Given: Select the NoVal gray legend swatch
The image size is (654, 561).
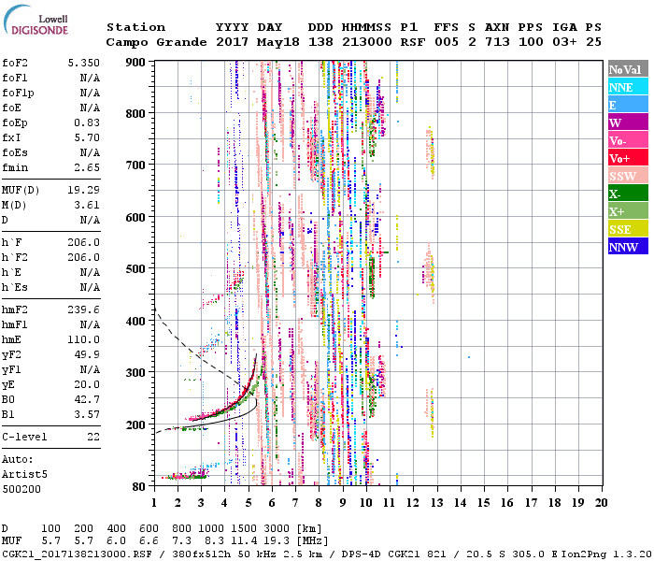Looking at the screenshot, I should 628,69.
